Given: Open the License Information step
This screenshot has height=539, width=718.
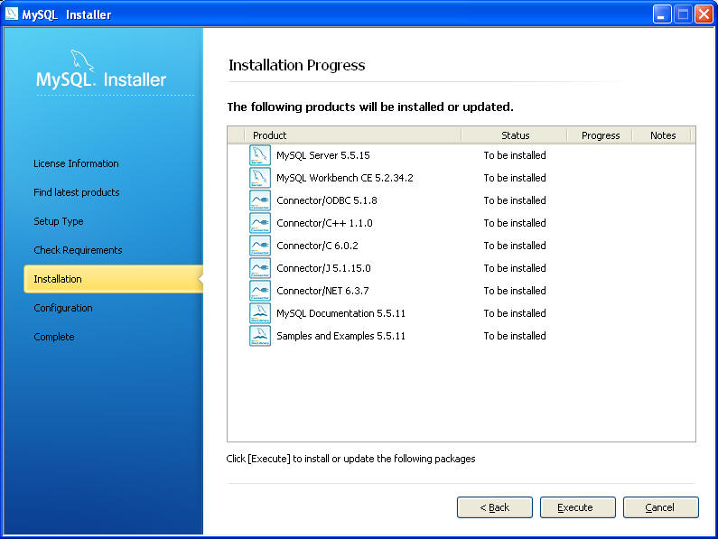Looking at the screenshot, I should (76, 163).
